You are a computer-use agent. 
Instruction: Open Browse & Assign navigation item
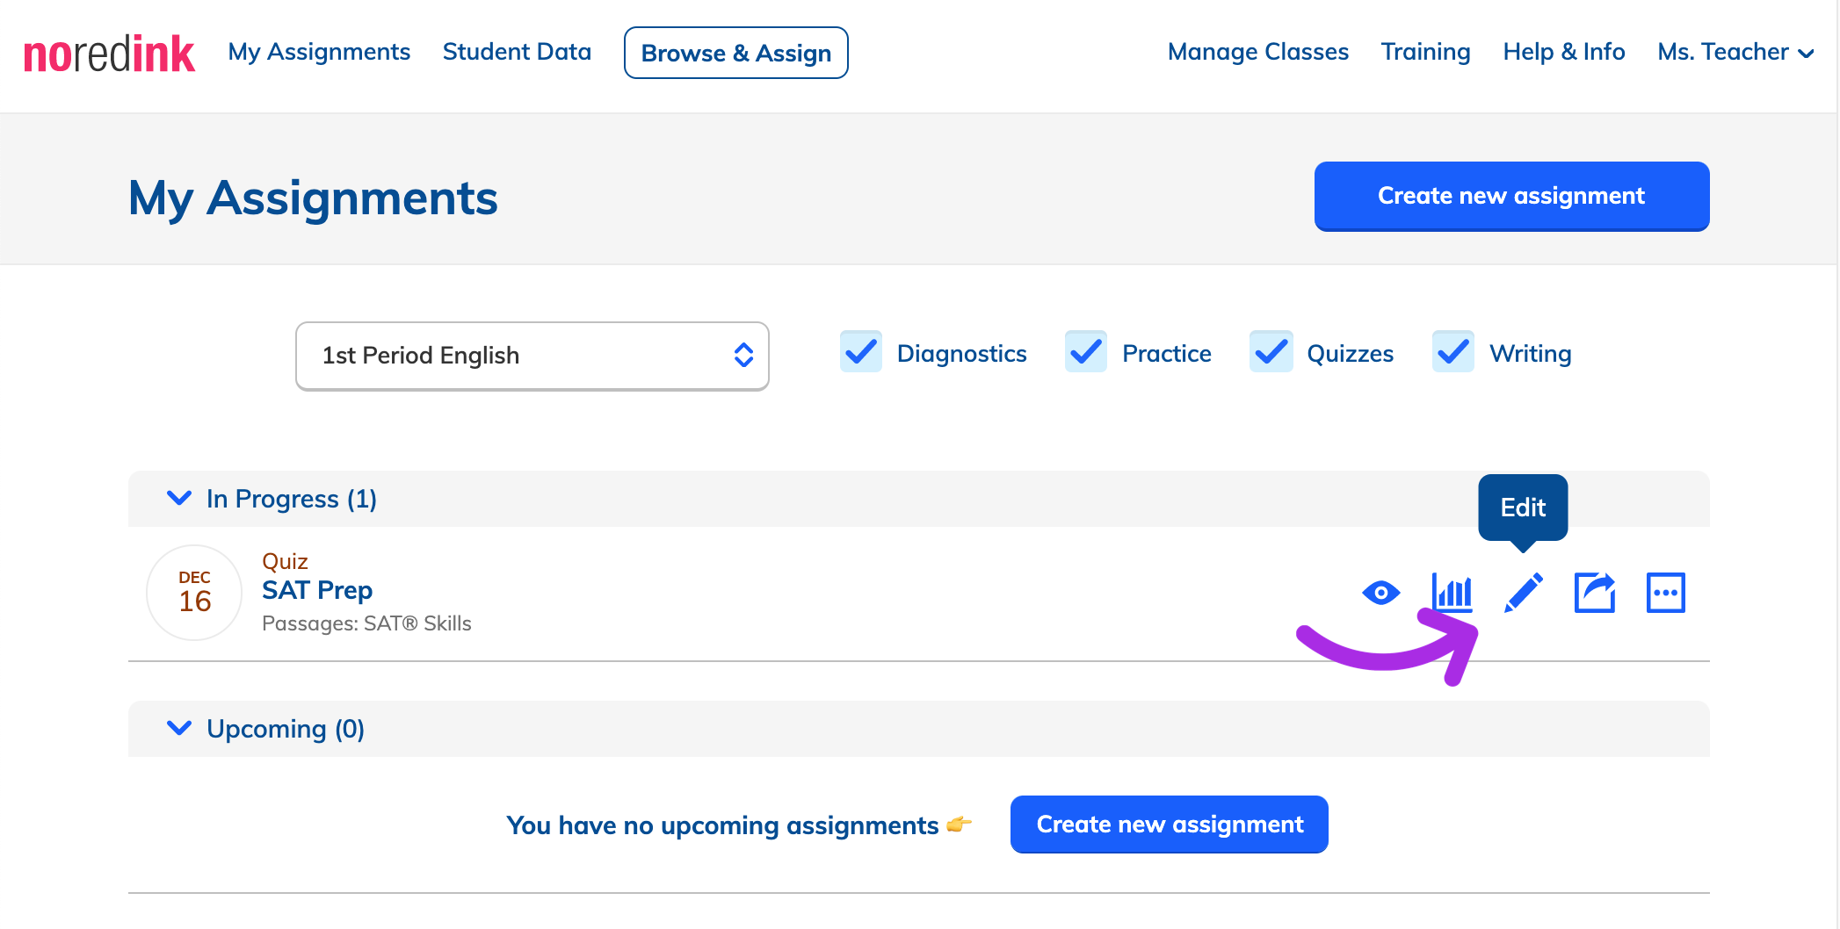[736, 53]
